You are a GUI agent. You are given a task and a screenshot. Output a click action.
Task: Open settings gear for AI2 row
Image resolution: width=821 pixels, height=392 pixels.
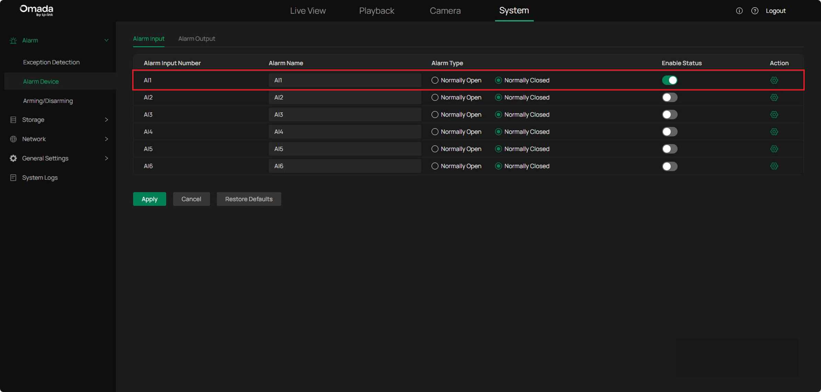coord(774,97)
